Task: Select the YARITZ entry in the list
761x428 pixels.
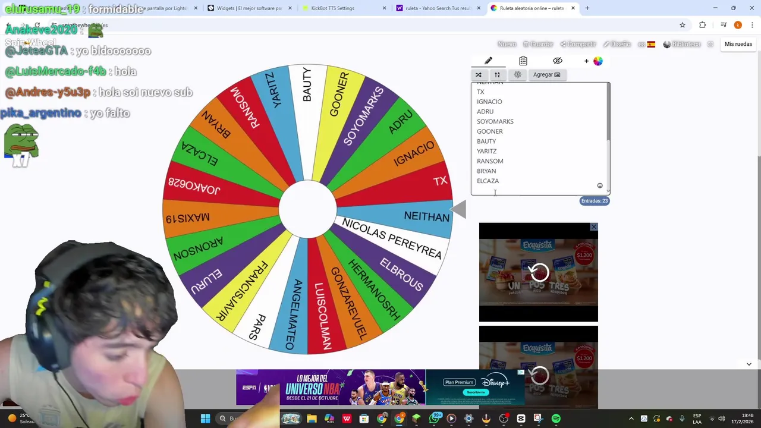Action: click(486, 151)
